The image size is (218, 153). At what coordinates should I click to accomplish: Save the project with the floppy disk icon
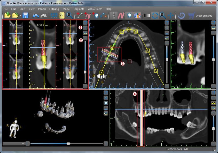click(25, 15)
